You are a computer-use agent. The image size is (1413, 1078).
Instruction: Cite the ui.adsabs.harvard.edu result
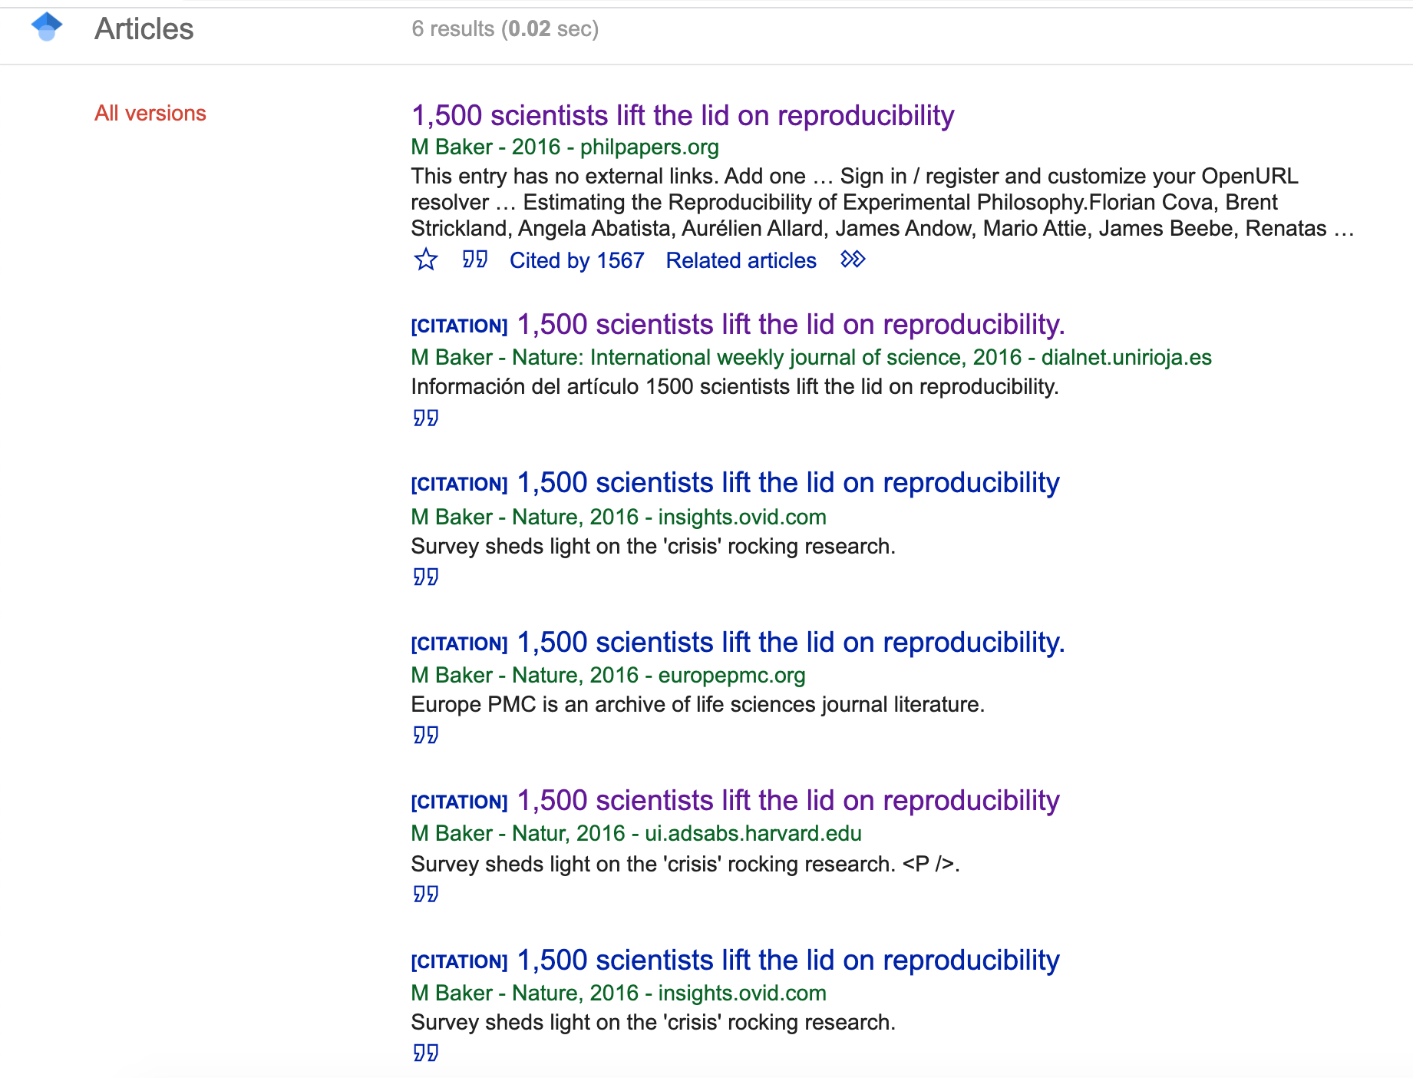click(x=426, y=894)
